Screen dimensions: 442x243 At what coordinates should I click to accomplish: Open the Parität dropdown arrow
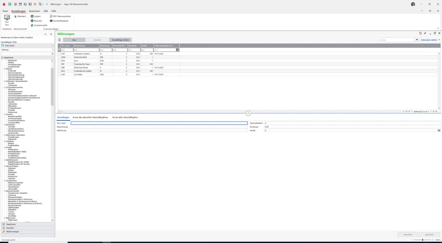(439, 130)
